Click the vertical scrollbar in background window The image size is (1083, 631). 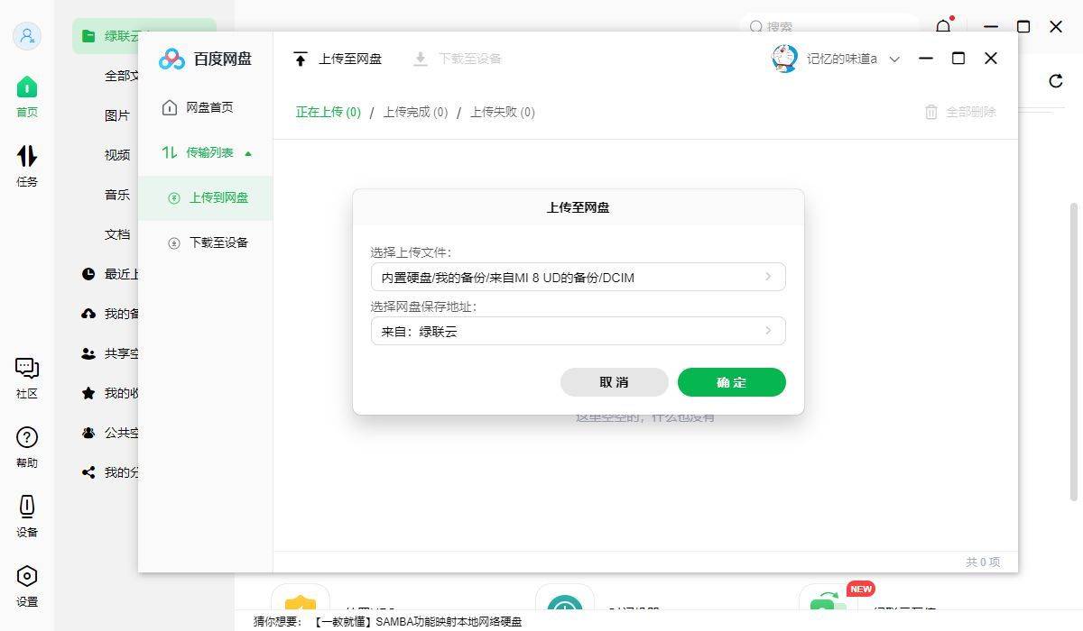point(1073,352)
